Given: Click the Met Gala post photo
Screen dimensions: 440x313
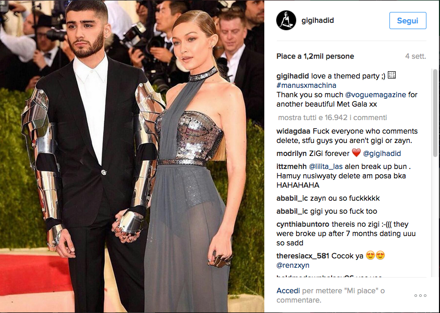Looking at the screenshot, I should click(132, 156).
